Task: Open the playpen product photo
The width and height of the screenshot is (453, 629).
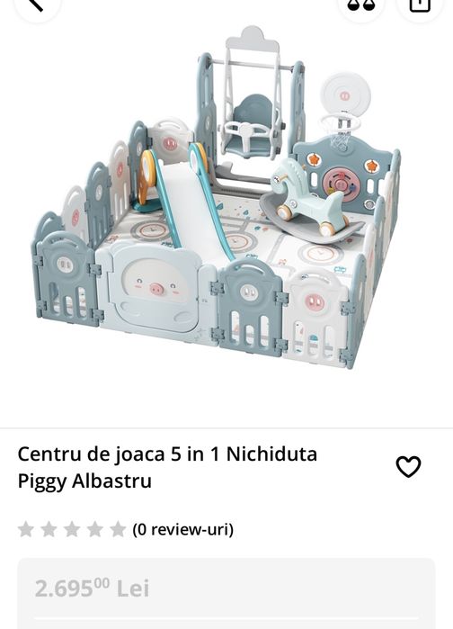Action: pyautogui.click(x=217, y=197)
